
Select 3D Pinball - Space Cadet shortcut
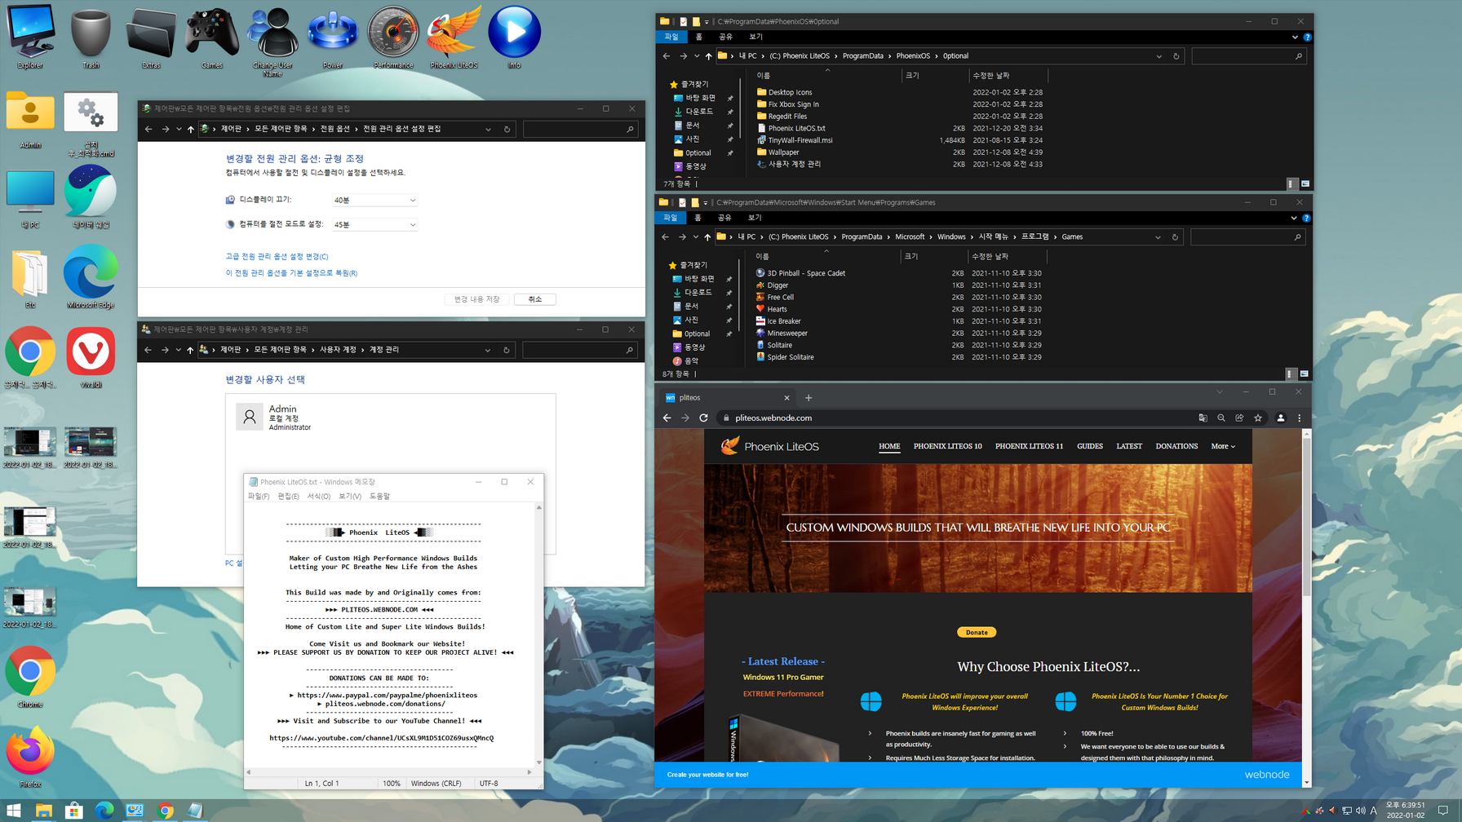[x=805, y=273]
